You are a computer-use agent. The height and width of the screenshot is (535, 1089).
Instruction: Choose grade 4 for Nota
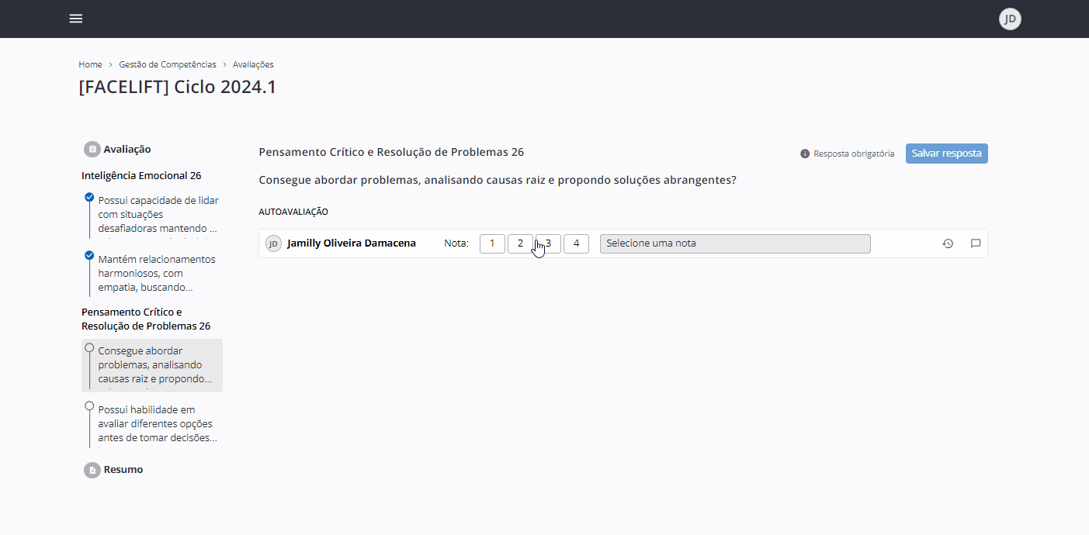click(x=576, y=243)
